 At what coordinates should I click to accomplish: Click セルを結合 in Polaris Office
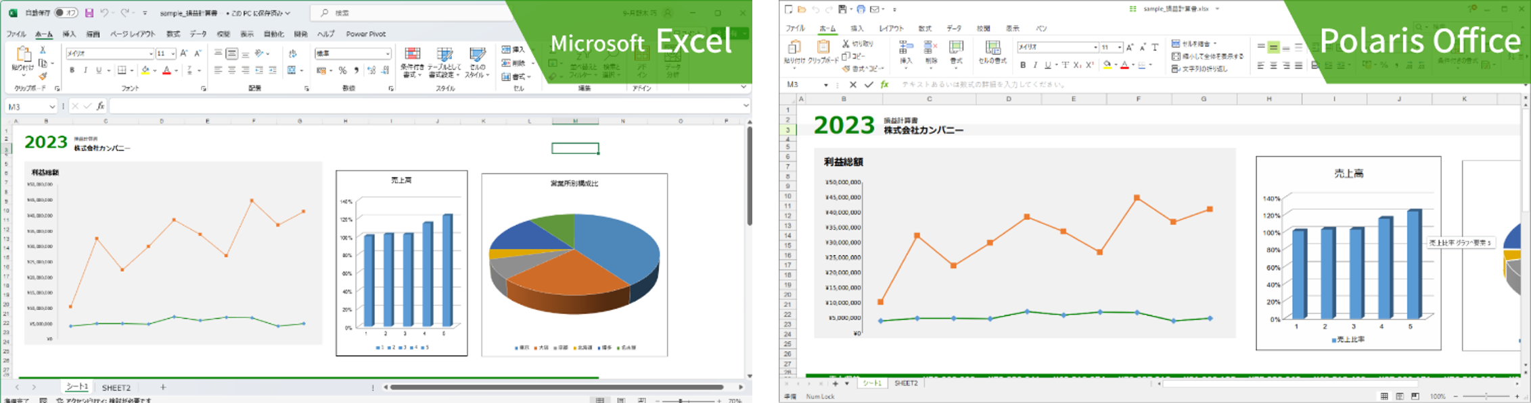(x=1194, y=43)
